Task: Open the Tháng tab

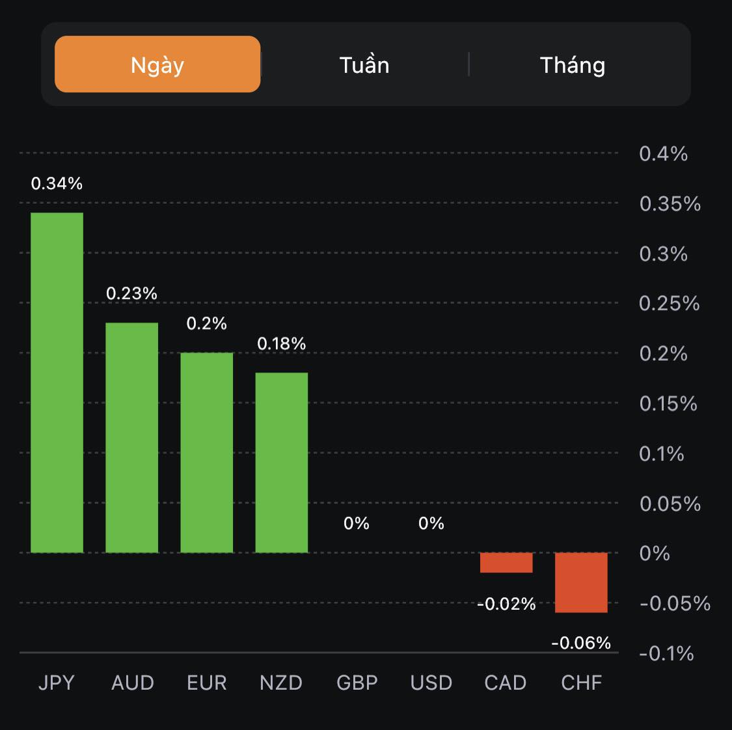Action: pyautogui.click(x=573, y=65)
